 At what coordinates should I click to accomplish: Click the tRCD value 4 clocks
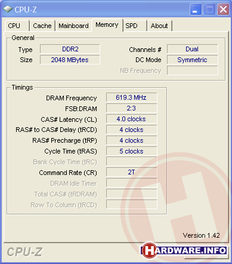pyautogui.click(x=131, y=130)
